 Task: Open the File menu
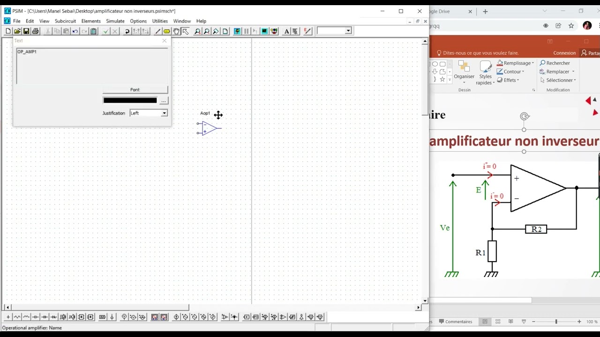pos(17,21)
